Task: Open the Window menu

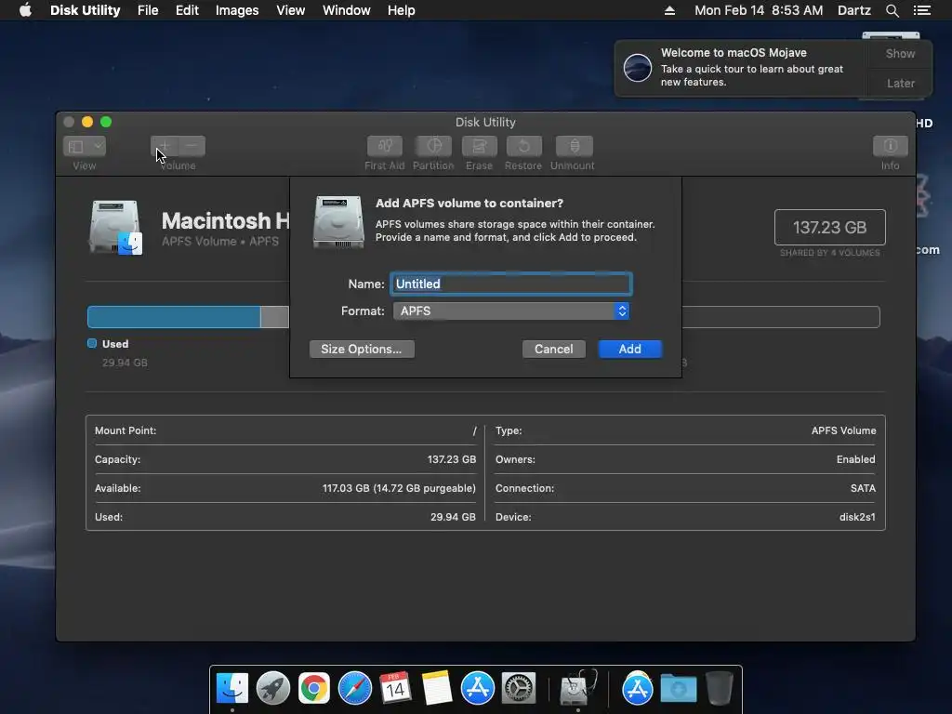Action: point(346,10)
